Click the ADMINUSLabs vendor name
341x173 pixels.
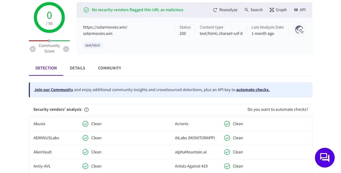(46, 138)
